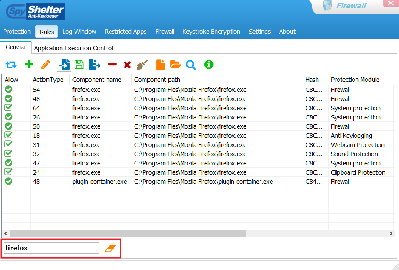Click the scrollbar right arrow

pyautogui.click(x=391, y=233)
